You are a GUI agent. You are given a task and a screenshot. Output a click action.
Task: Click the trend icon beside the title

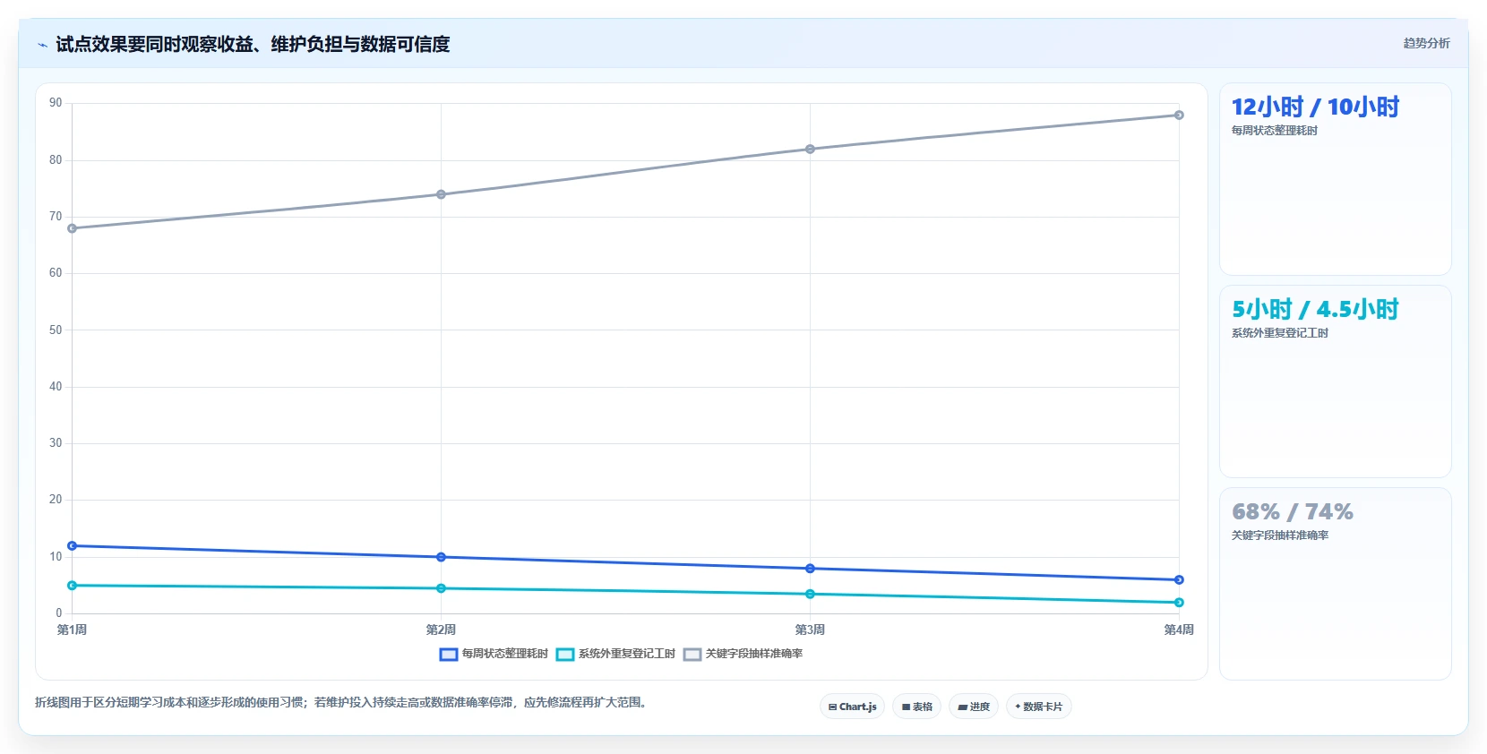[x=42, y=44]
